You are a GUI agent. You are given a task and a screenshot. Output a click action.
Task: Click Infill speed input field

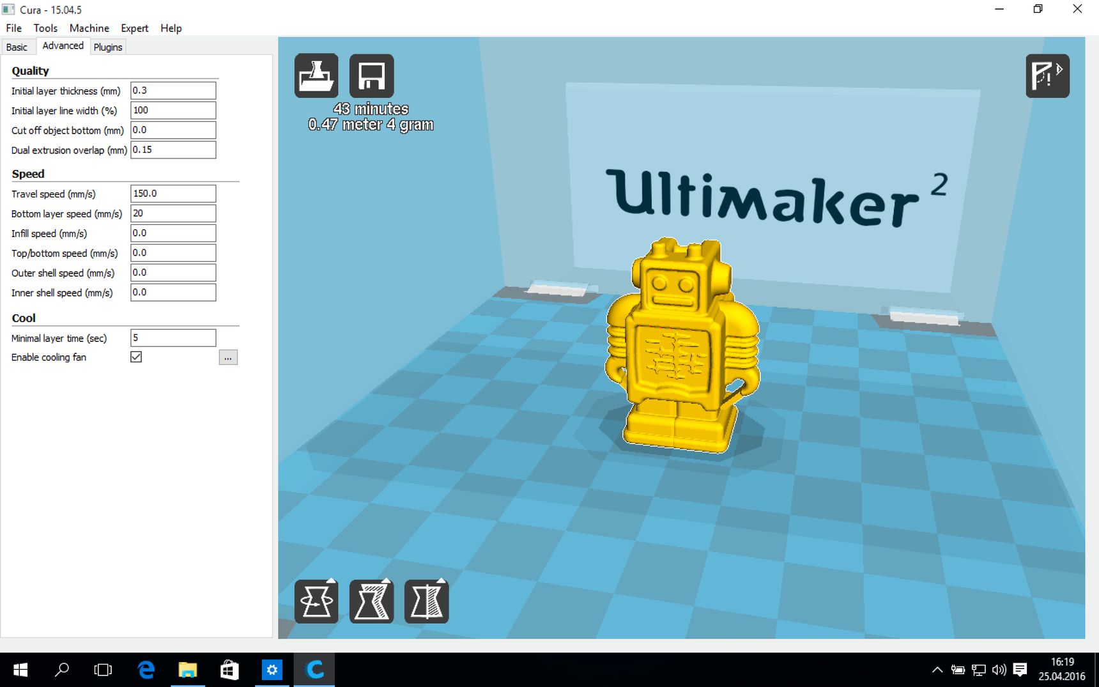pyautogui.click(x=173, y=233)
